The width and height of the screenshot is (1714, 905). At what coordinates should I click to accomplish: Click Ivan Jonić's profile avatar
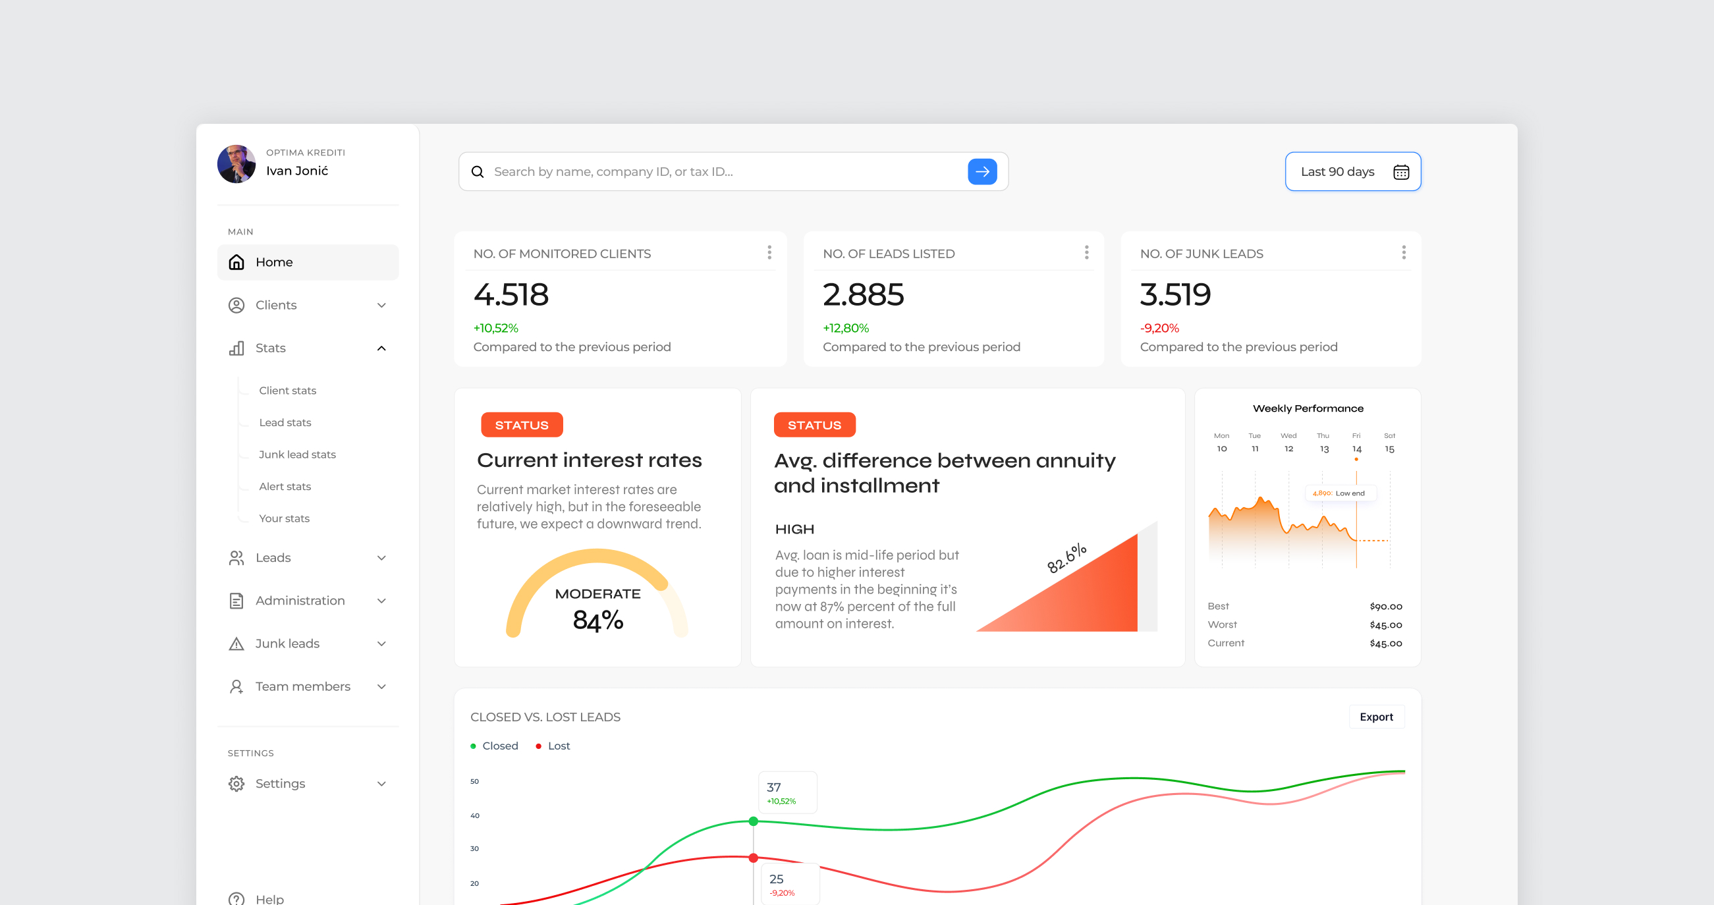236,164
